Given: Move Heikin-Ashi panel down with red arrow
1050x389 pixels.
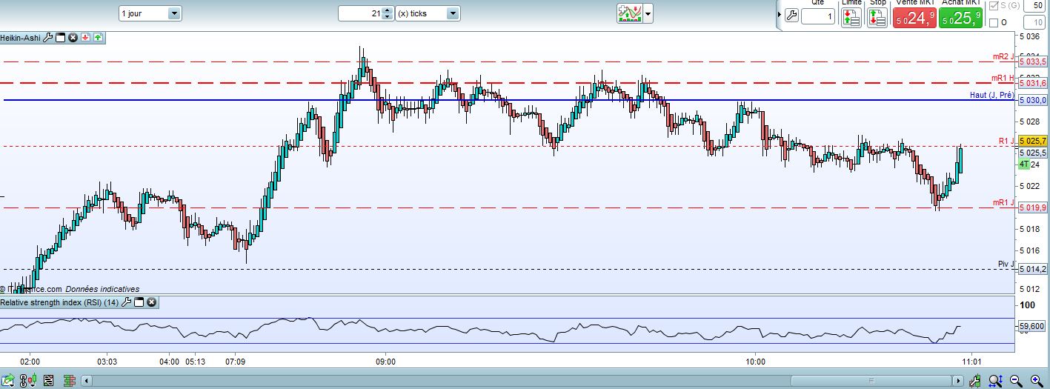Looking at the screenshot, I should pyautogui.click(x=85, y=37).
